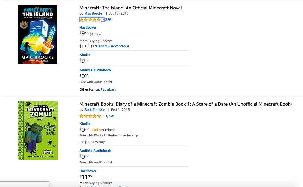Open the Paperback other format link

point(108,89)
